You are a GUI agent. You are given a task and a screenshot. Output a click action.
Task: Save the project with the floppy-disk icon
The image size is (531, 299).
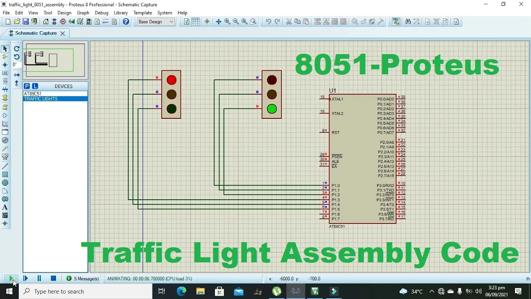(x=26, y=22)
